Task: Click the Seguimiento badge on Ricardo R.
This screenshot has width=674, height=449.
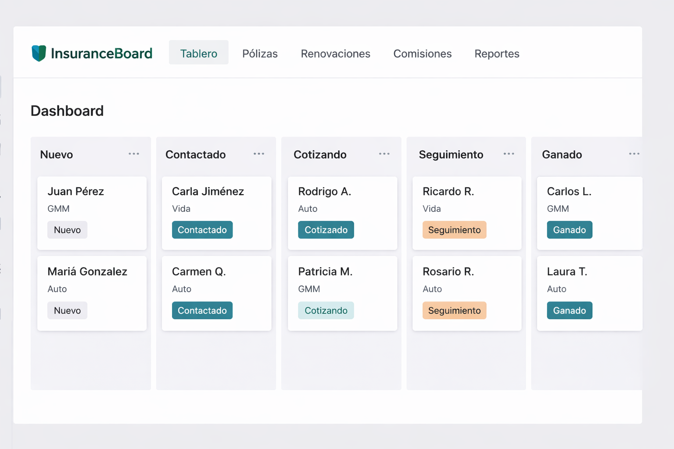Action: pyautogui.click(x=454, y=229)
